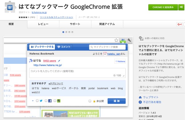
Task: Enable the 非公開 private checkbox
Action: point(90,101)
